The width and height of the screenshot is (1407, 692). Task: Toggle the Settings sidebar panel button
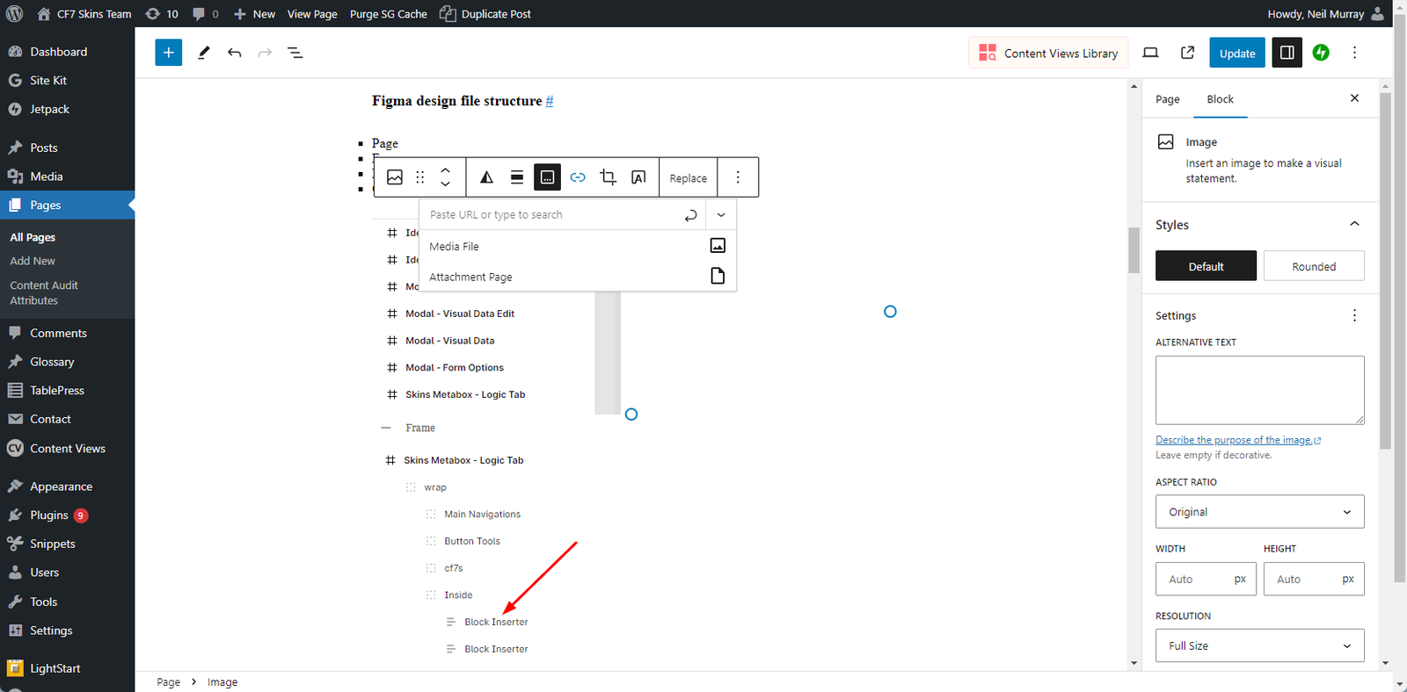(1287, 53)
